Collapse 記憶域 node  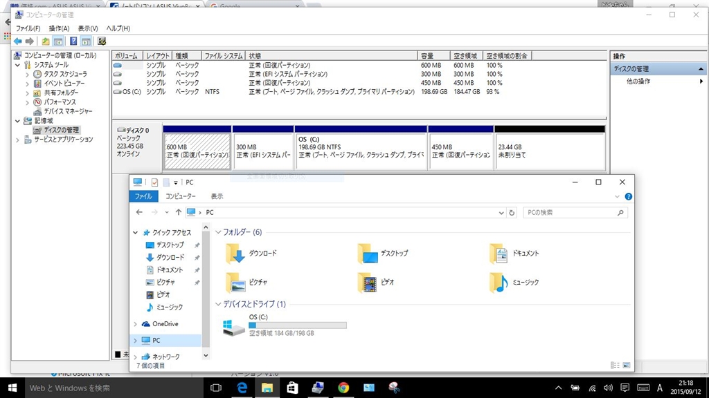(x=17, y=121)
